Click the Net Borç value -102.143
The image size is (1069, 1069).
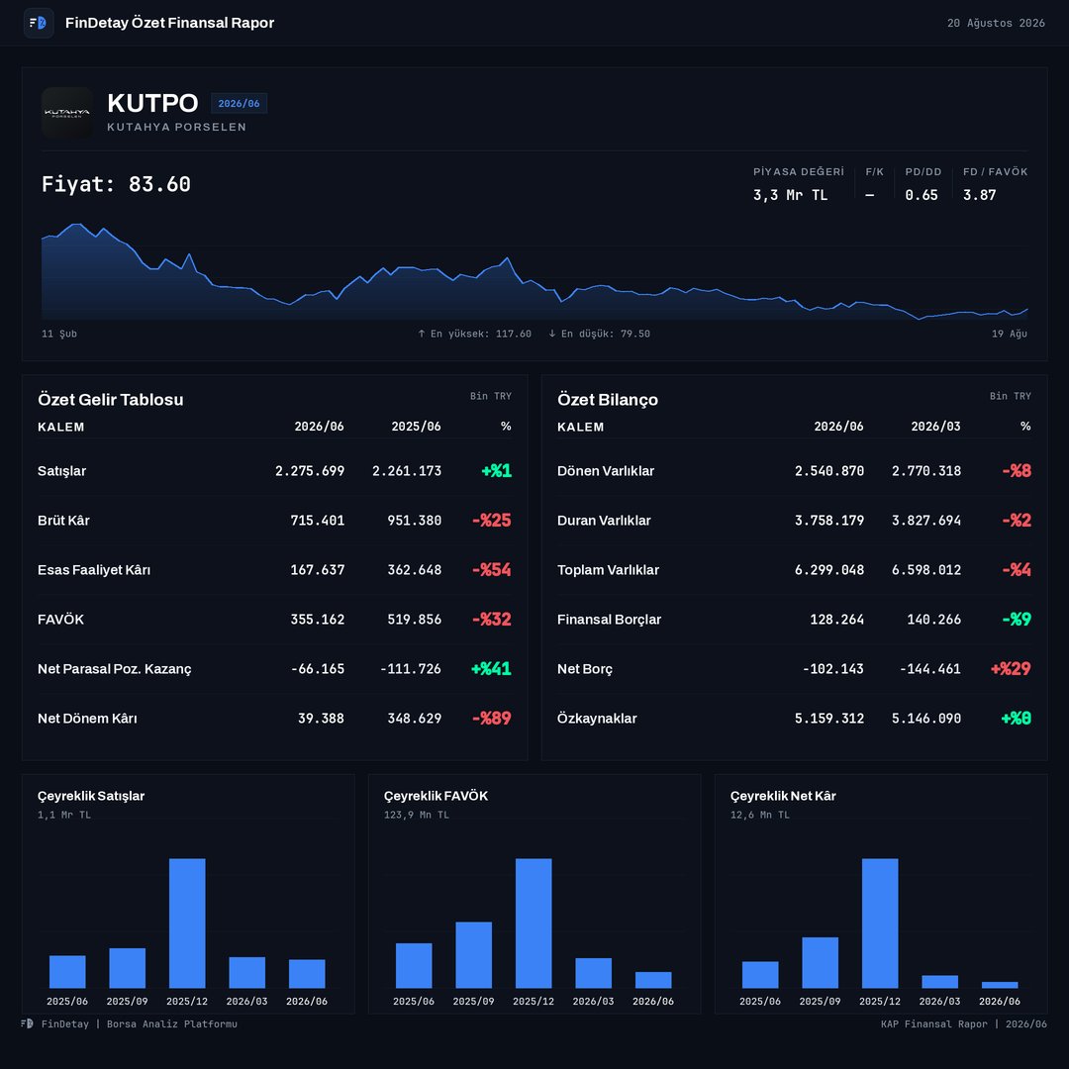tap(833, 669)
